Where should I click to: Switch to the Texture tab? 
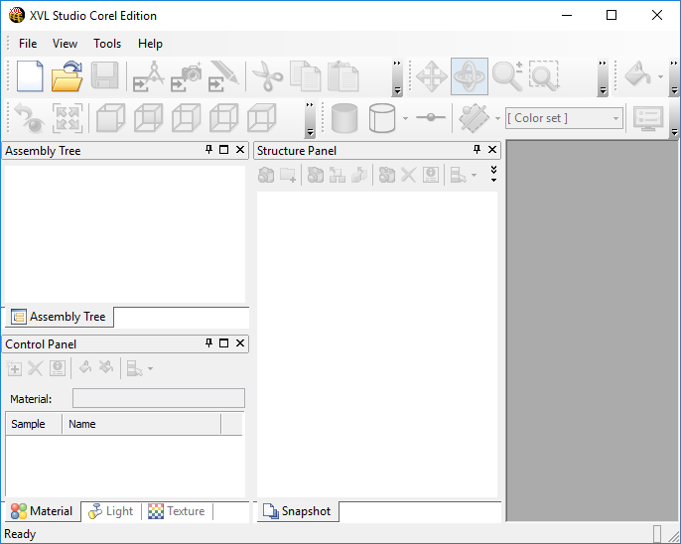pyautogui.click(x=177, y=511)
